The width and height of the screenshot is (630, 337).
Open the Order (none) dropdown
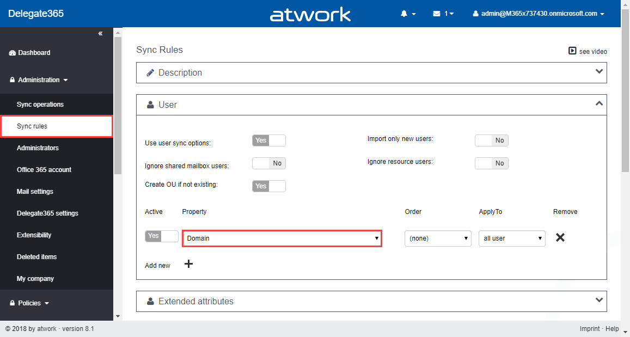(438, 238)
